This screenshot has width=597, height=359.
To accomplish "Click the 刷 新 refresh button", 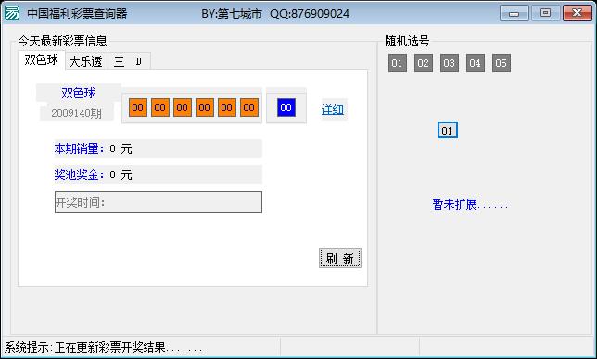I will click(x=340, y=259).
